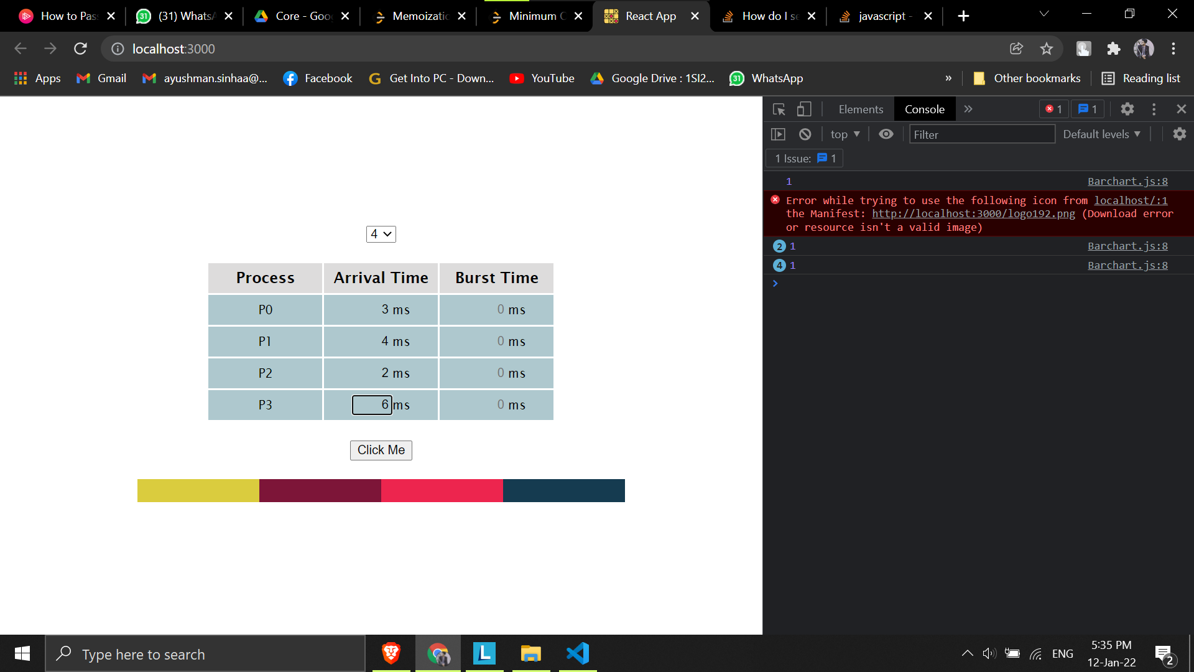1194x672 pixels.
Task: Open Apps bookmark shortcut
Action: pyautogui.click(x=37, y=78)
